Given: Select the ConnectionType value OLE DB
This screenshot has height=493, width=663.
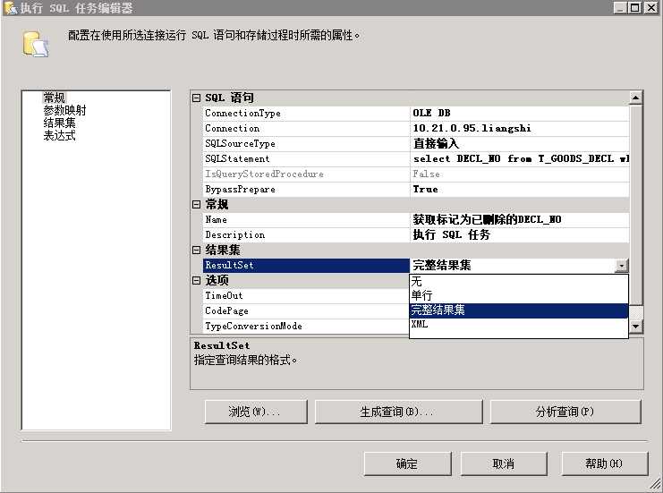Looking at the screenshot, I should click(519, 114).
